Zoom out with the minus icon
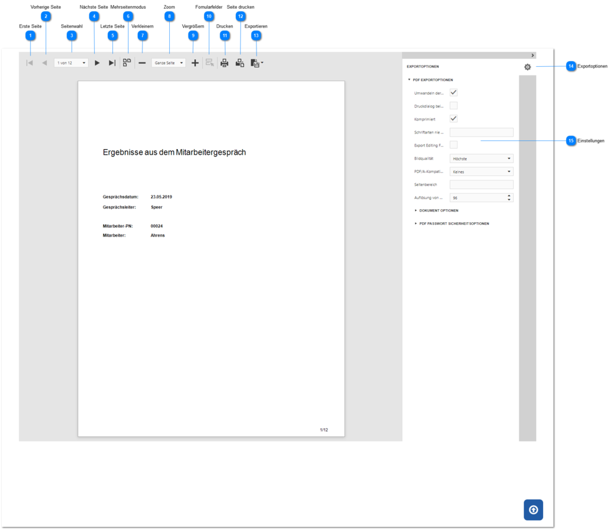This screenshot has width=613, height=530. [x=142, y=63]
